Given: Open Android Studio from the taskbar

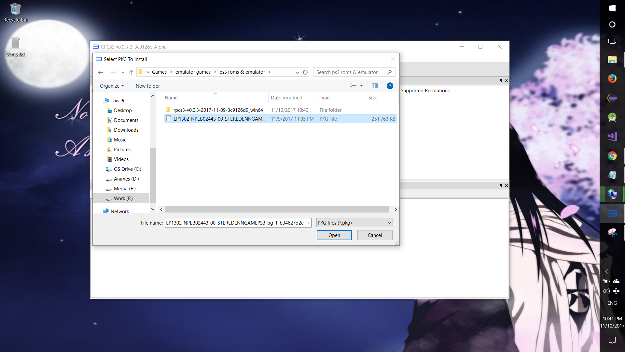Looking at the screenshot, I should pyautogui.click(x=612, y=117).
